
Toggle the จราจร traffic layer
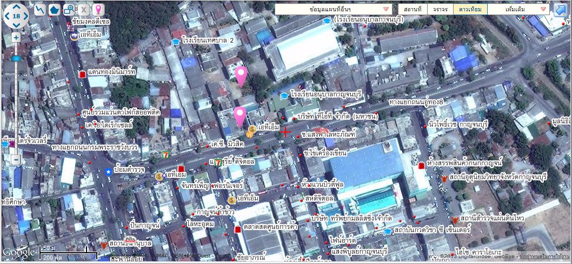pyautogui.click(x=440, y=9)
